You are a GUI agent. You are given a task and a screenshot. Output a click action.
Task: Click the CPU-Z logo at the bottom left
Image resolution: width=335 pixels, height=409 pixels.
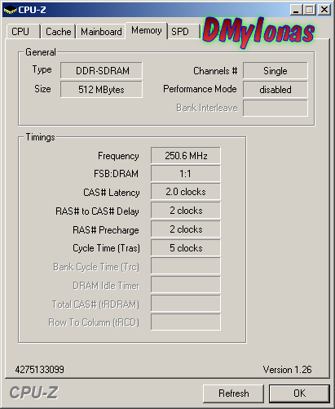point(33,393)
